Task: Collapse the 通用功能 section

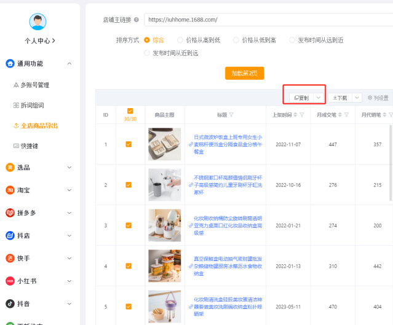Action: [69, 63]
